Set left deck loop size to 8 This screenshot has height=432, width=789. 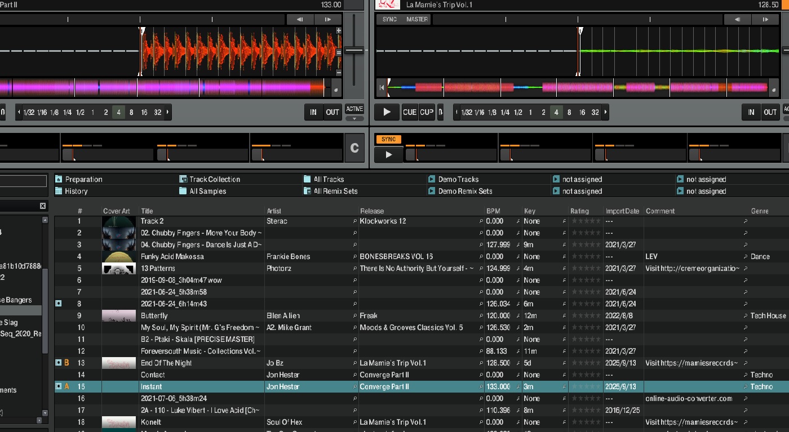coord(131,112)
